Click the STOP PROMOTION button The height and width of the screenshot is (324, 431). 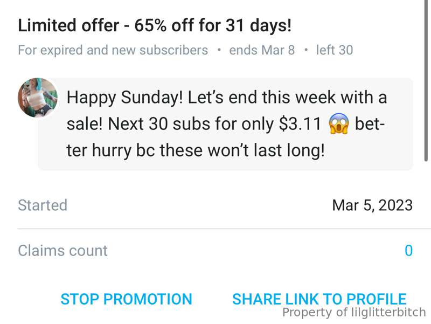tap(126, 299)
